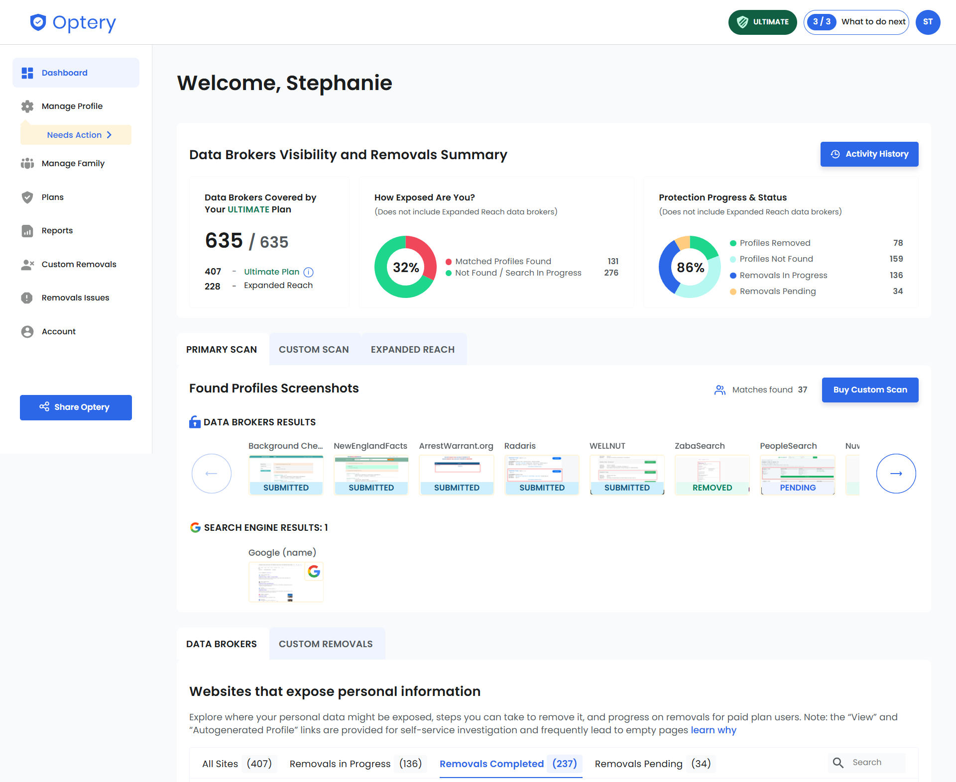Click the Profiles Not Found count 159

pyautogui.click(x=896, y=259)
